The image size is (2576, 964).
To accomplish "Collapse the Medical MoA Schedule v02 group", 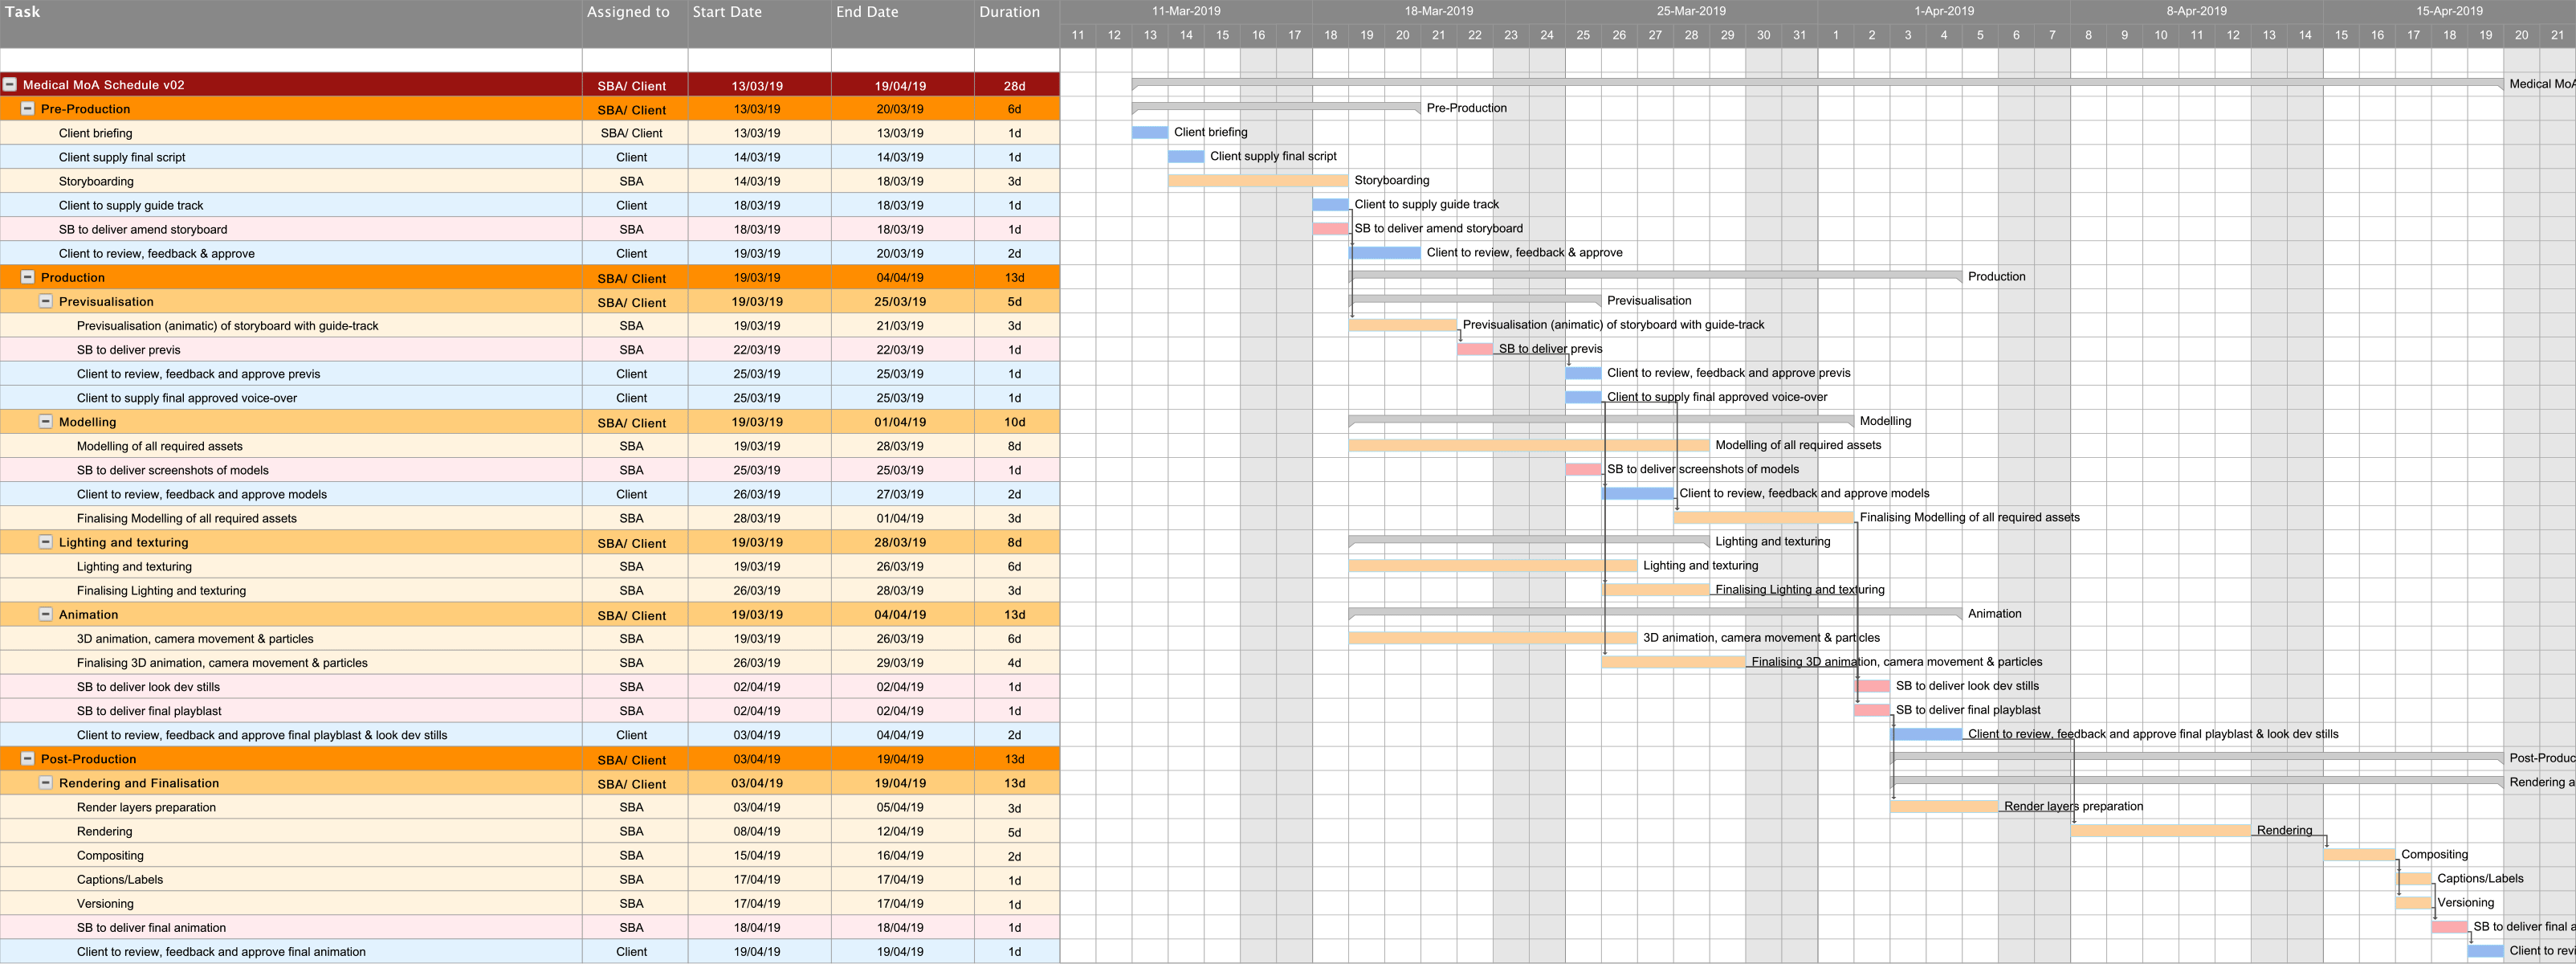I will [x=9, y=85].
